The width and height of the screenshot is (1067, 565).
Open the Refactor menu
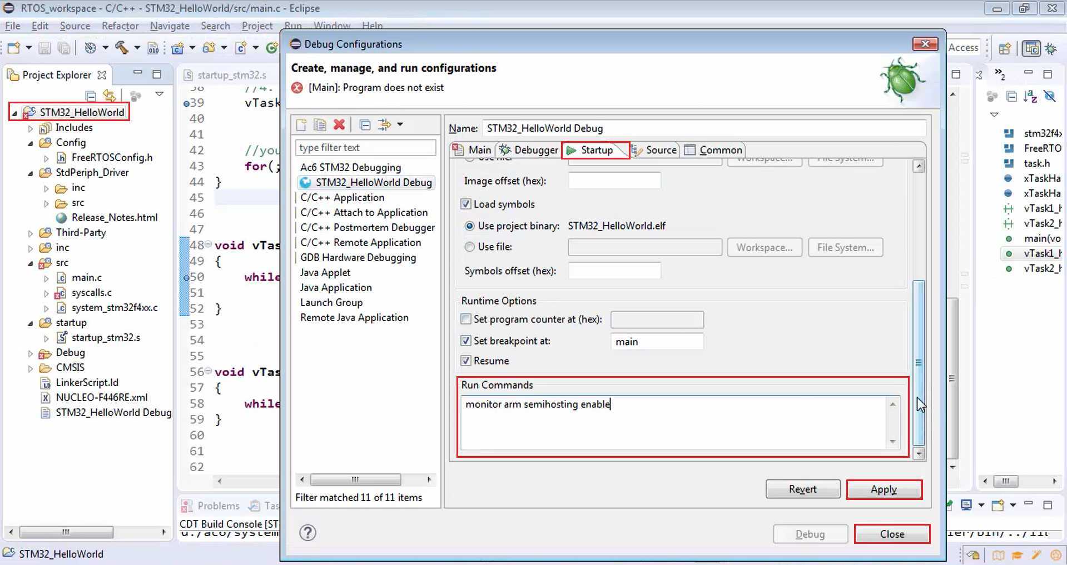[x=120, y=26]
